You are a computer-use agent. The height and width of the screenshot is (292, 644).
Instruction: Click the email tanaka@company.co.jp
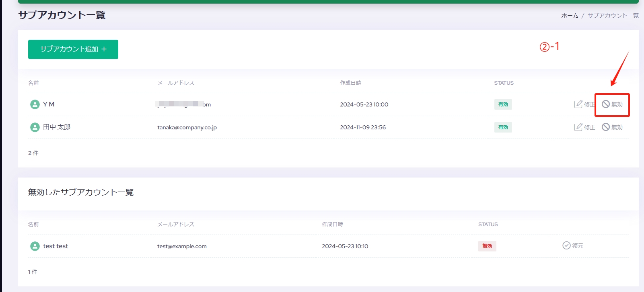pos(187,127)
